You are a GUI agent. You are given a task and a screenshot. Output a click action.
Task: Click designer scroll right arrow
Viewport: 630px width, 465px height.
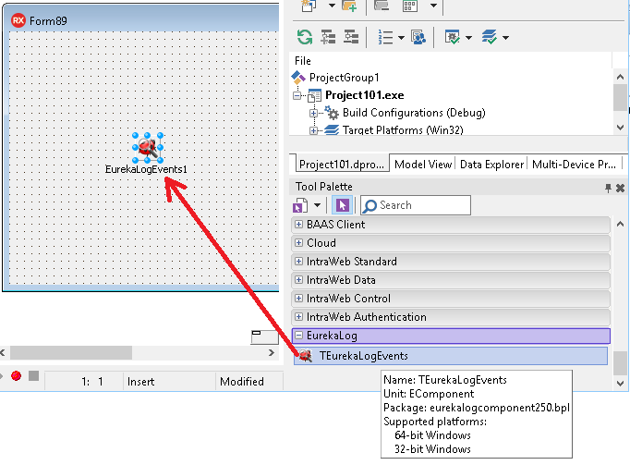[x=272, y=353]
